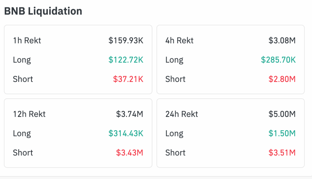
Task: Select the 24h Rekt label
Action: (x=182, y=114)
